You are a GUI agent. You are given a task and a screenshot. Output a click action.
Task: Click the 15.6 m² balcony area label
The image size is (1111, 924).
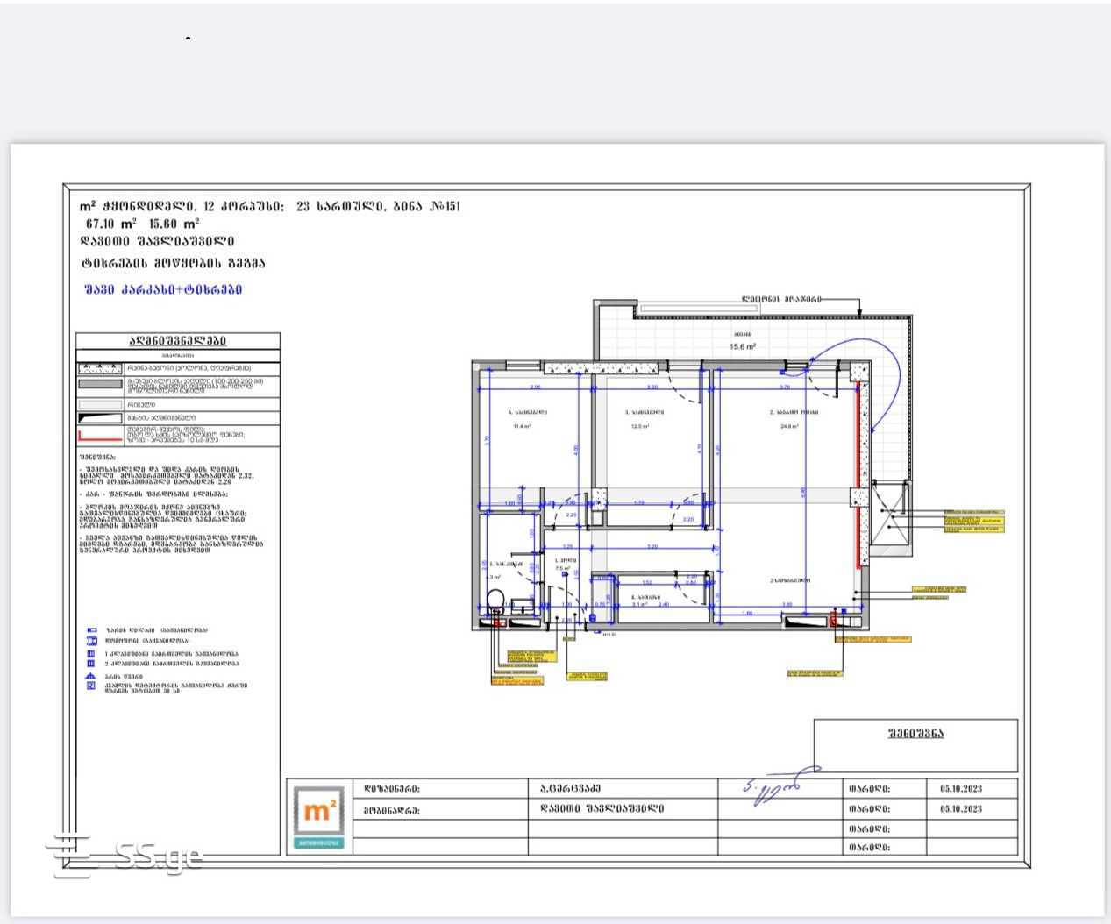click(x=743, y=347)
